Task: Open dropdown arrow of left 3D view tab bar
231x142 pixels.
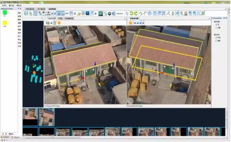Action: pos(125,18)
